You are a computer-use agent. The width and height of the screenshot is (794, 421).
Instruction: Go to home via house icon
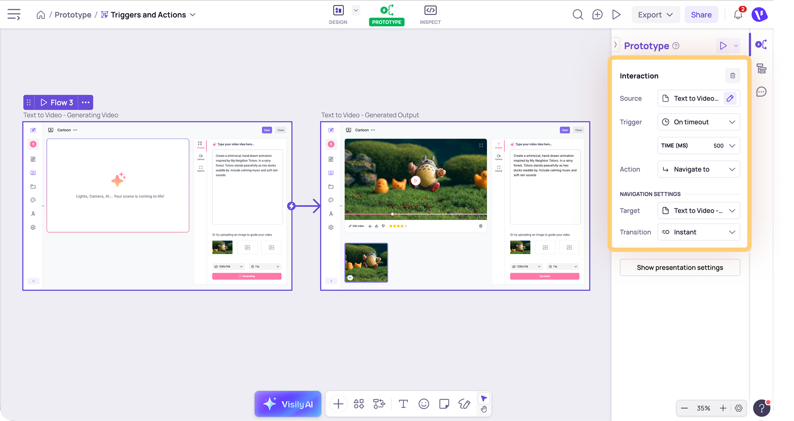tap(41, 15)
